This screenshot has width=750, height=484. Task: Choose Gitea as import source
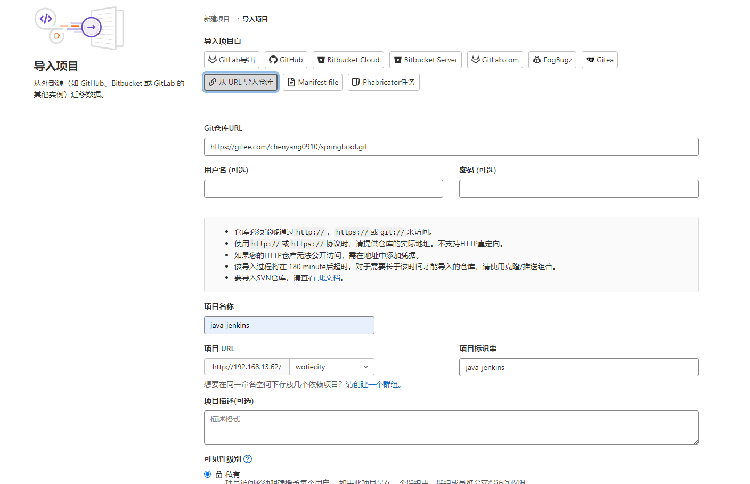(x=600, y=60)
